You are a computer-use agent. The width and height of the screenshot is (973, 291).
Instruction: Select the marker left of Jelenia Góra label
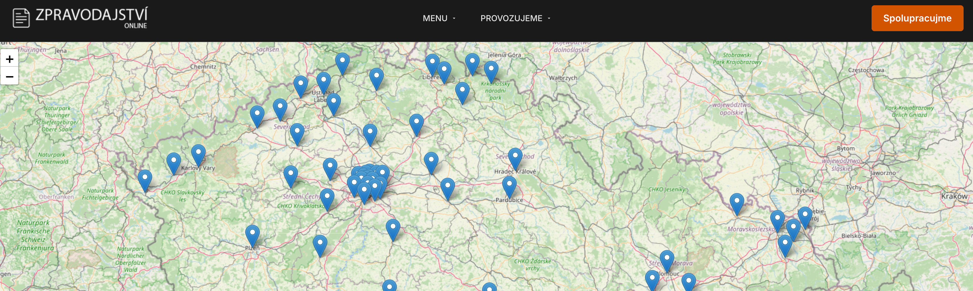coord(472,63)
